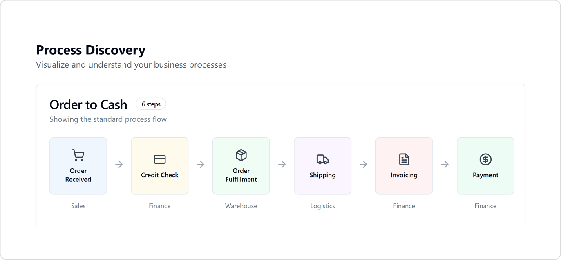Screen dimensions: 561x260
Task: Click the invoice document icon
Action: (404, 159)
